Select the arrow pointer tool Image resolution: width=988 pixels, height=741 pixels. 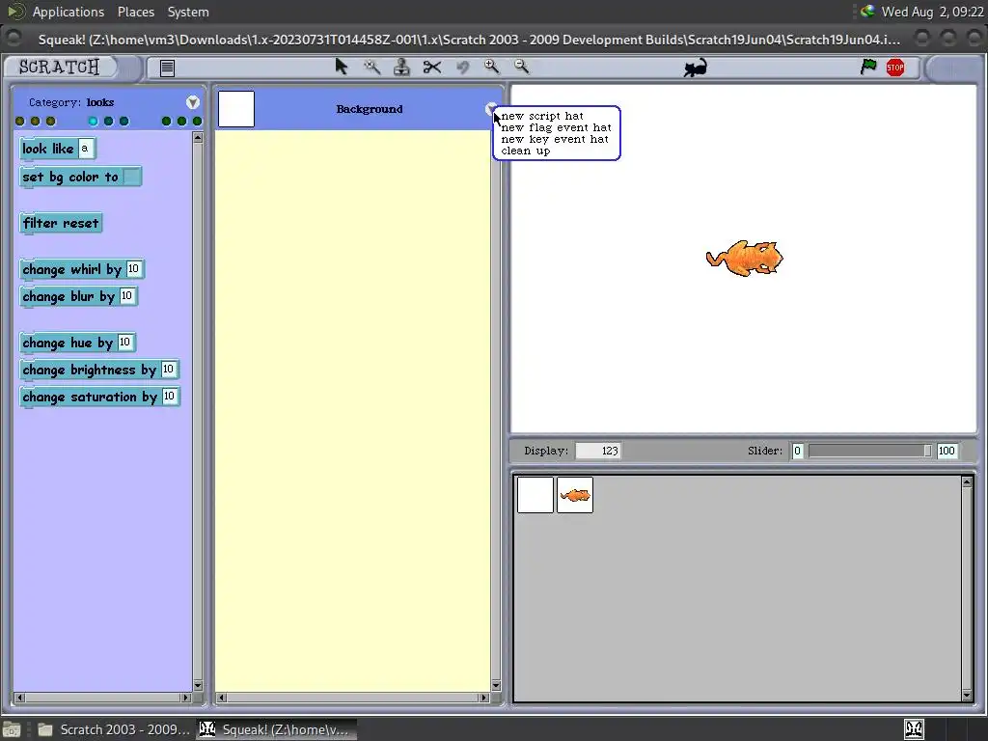tap(342, 67)
